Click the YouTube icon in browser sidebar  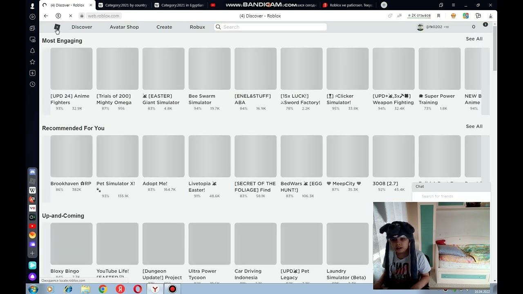(x=33, y=226)
